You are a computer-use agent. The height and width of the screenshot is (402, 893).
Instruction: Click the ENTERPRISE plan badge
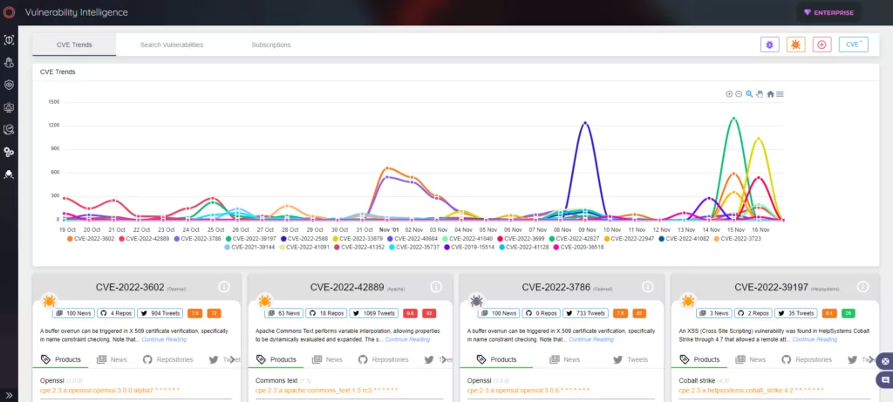828,12
